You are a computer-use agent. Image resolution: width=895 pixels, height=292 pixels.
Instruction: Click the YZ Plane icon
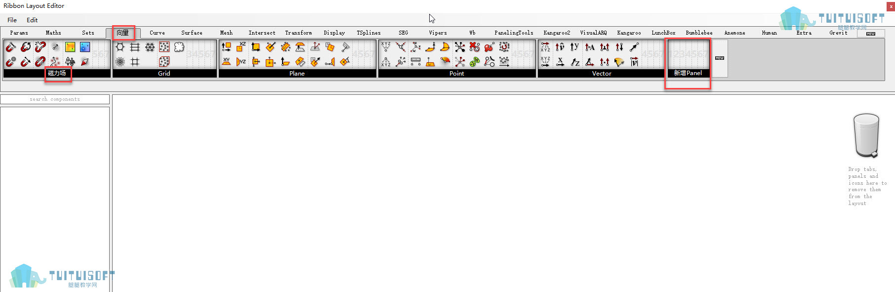[x=241, y=62]
